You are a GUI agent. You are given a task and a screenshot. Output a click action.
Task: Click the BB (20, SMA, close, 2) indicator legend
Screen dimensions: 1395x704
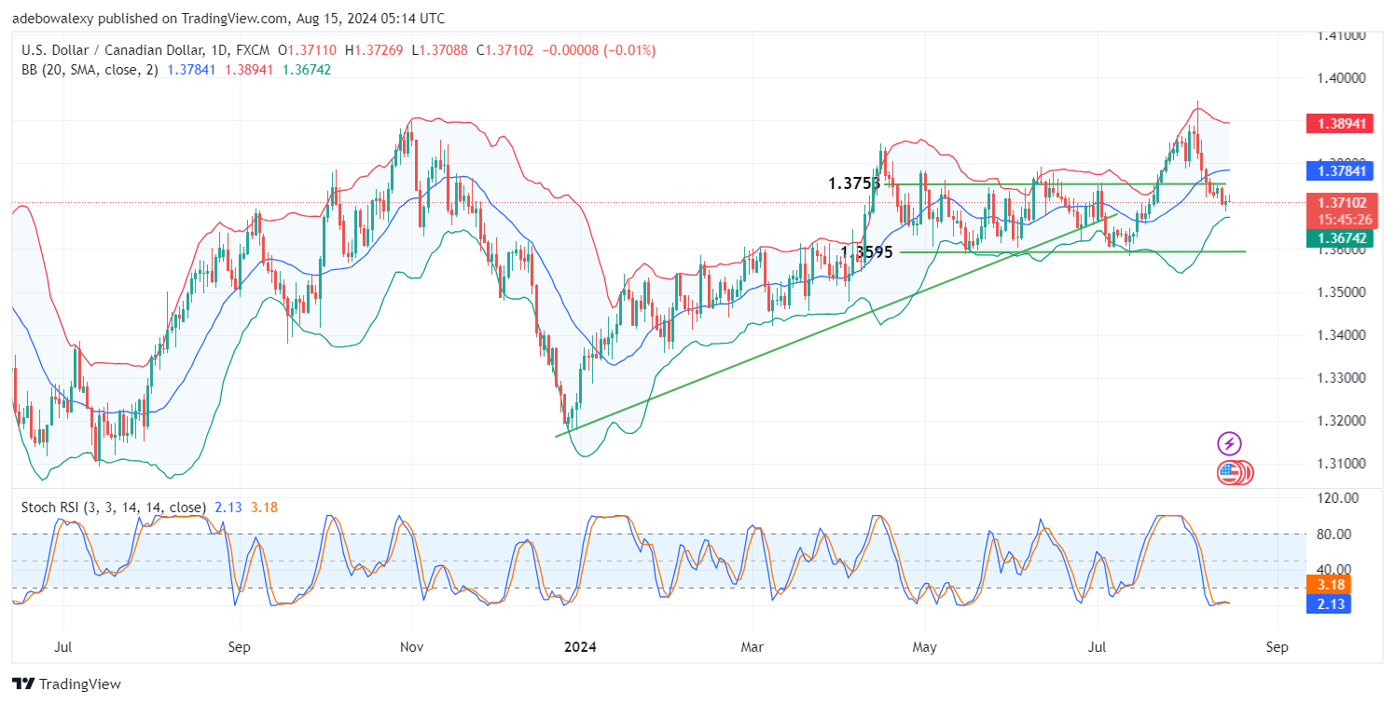click(x=88, y=69)
